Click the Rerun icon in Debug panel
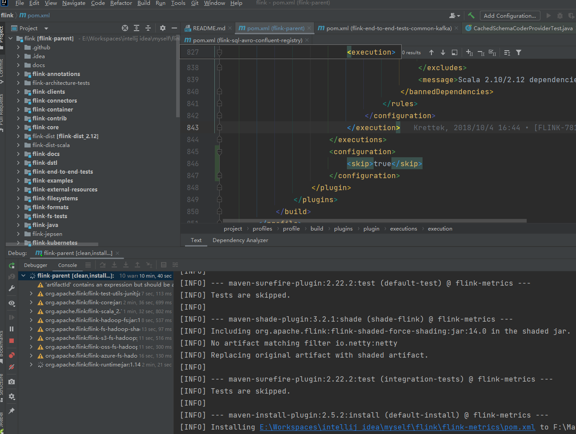The height and width of the screenshot is (434, 576). coord(12,266)
